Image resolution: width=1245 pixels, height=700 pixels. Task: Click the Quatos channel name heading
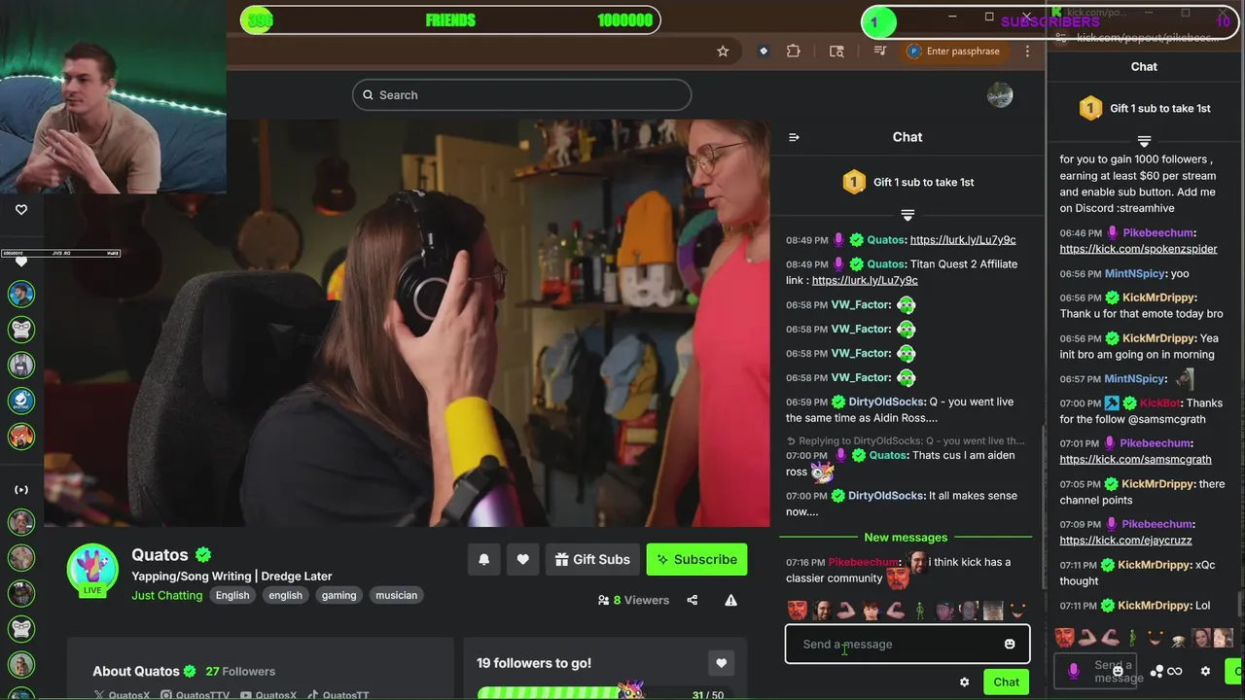(160, 555)
